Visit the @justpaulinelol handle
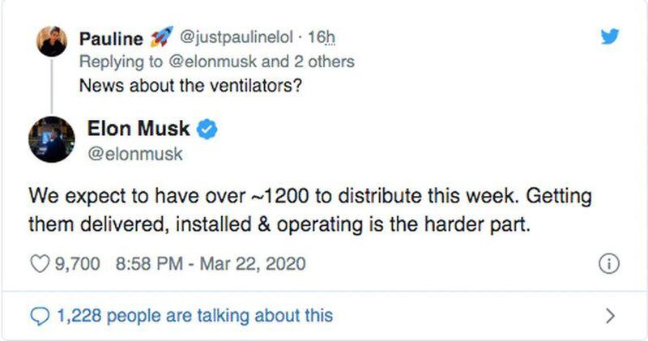Screen dimensions: 648x341 236,37
